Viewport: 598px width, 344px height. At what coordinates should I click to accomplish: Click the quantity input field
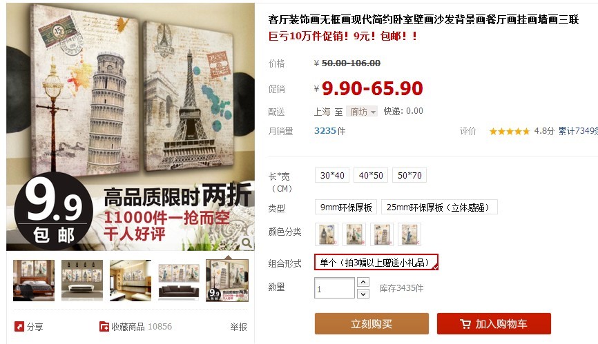[x=334, y=288]
